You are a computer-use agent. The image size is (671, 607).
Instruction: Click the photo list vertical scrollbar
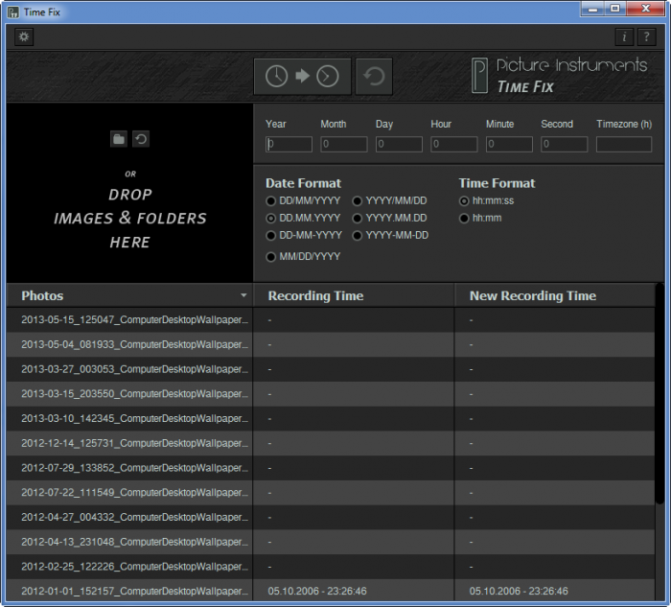(659, 403)
